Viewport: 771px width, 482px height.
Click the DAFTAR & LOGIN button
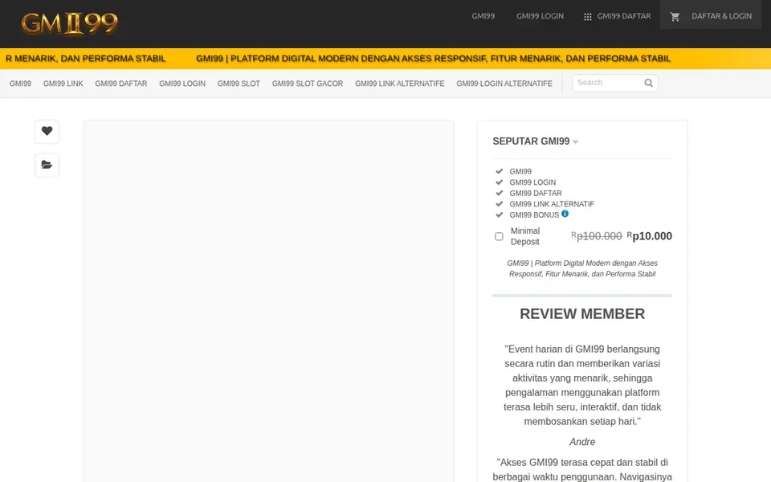[x=711, y=16]
